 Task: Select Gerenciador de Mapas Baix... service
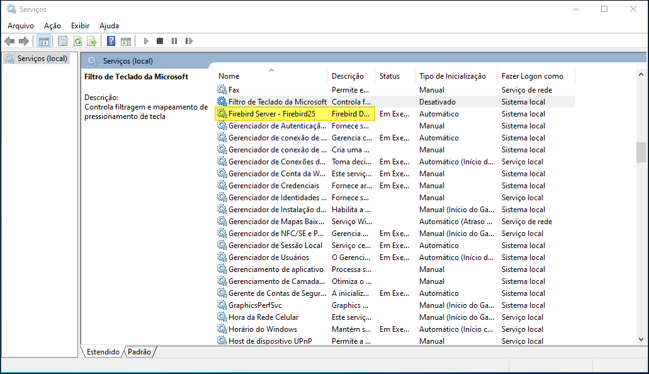pyautogui.click(x=395, y=222)
